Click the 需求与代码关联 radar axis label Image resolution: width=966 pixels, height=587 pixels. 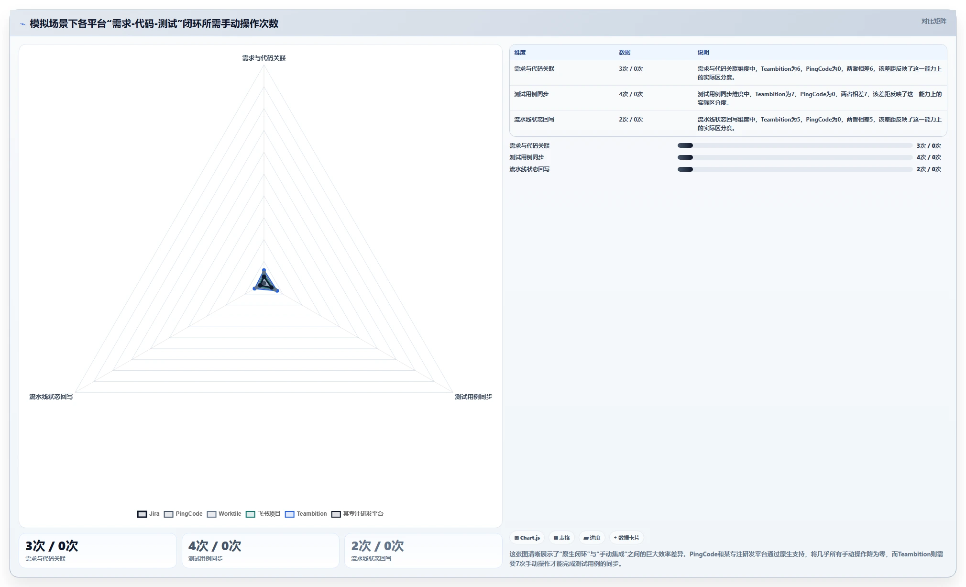point(264,58)
